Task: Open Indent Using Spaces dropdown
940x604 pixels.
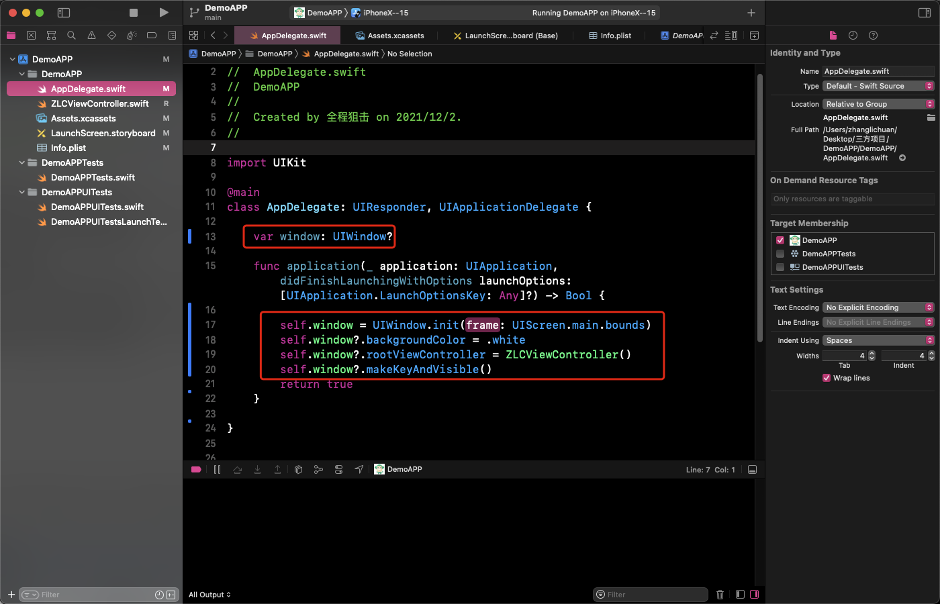Action: pyautogui.click(x=878, y=340)
